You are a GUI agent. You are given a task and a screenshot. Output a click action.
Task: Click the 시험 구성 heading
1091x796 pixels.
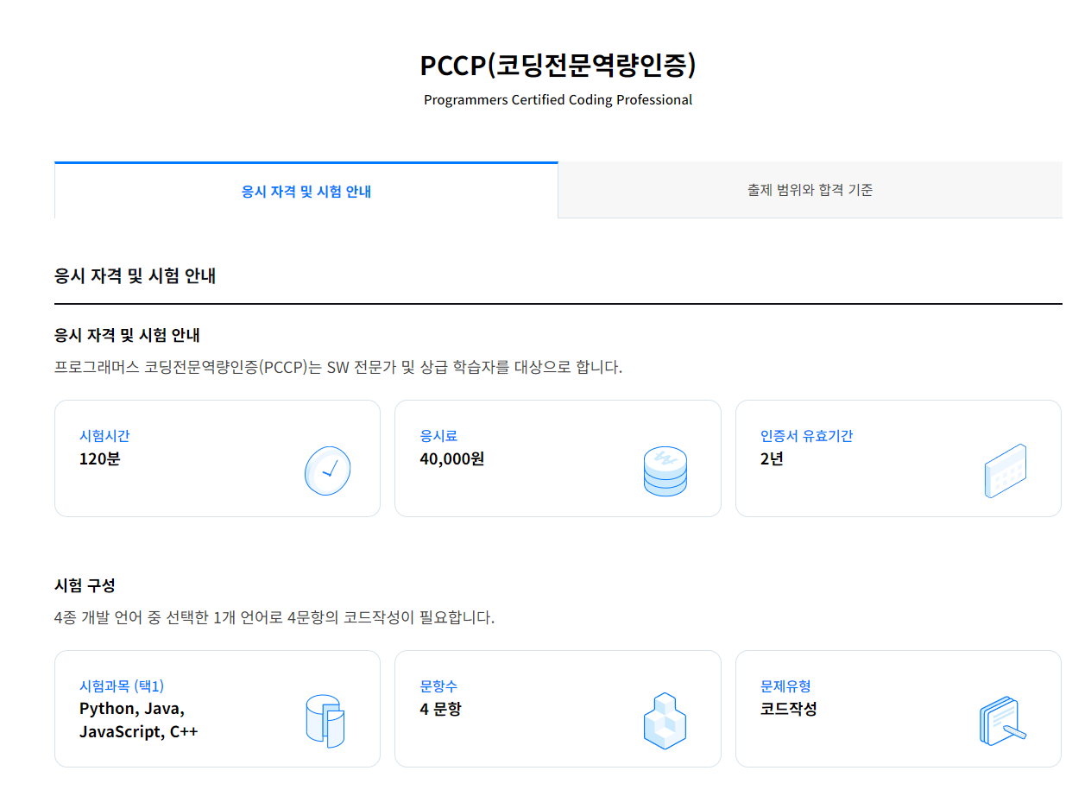pyautogui.click(x=85, y=585)
